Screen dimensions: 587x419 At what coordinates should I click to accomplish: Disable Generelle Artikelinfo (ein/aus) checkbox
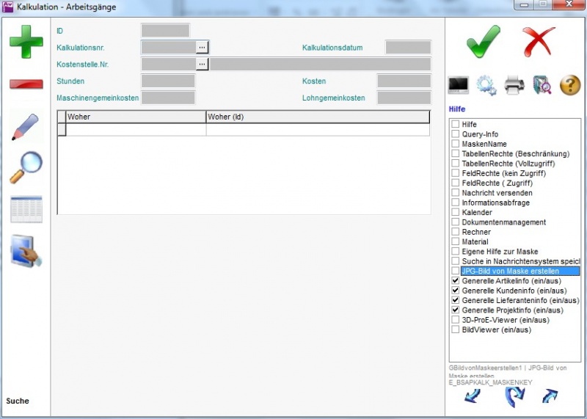[456, 281]
